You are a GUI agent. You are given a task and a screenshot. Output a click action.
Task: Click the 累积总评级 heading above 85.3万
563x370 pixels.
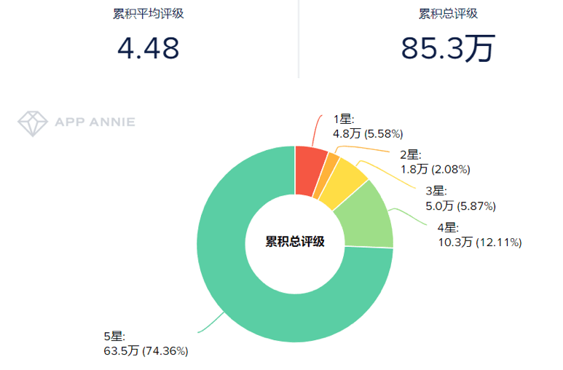click(448, 14)
